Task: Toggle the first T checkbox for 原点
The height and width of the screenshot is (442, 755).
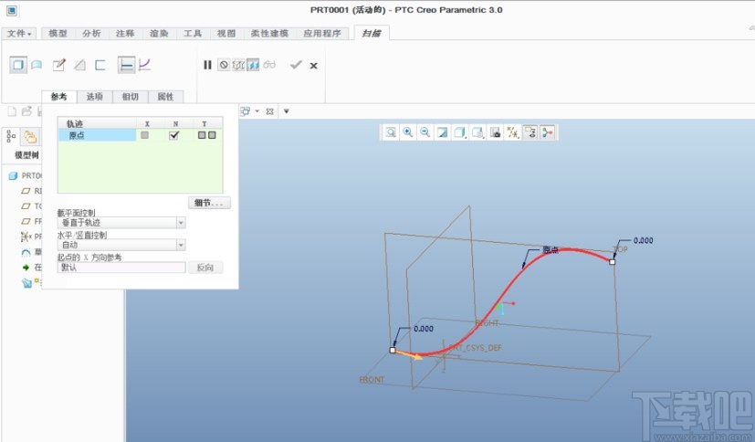Action: (202, 135)
